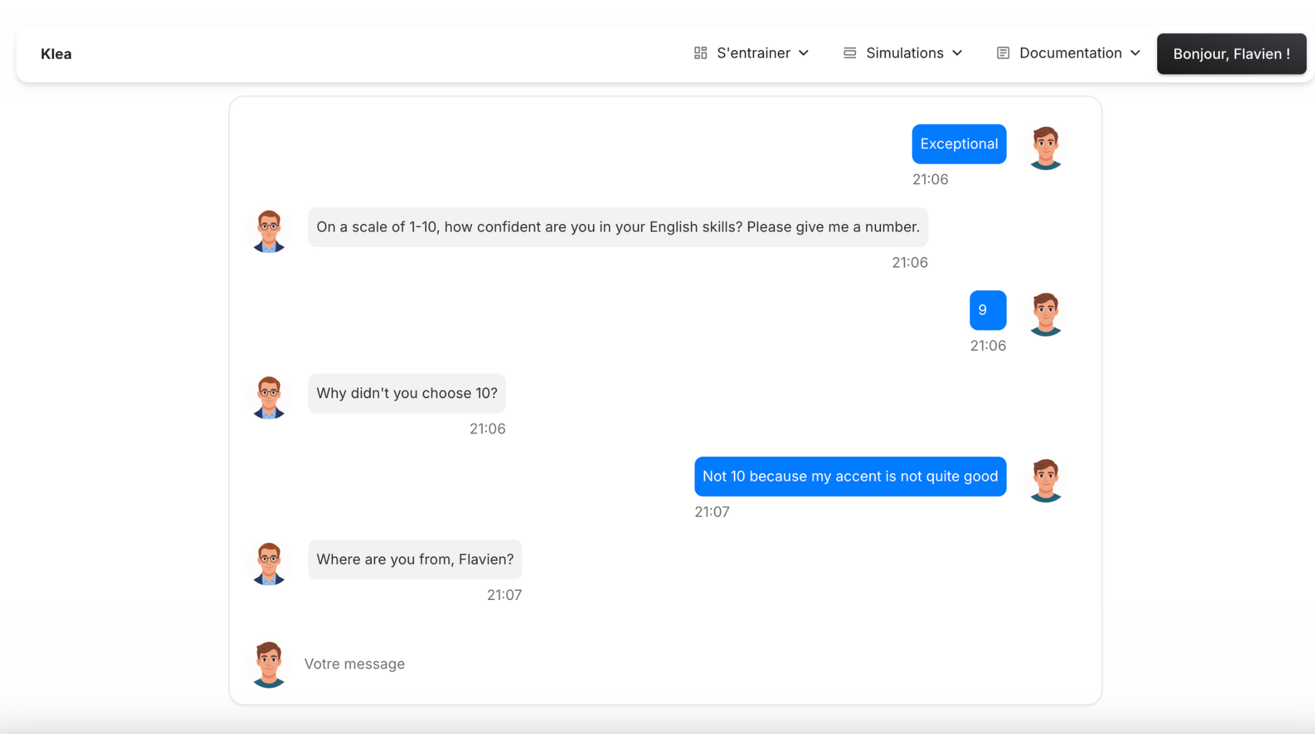Image resolution: width=1315 pixels, height=734 pixels.
Task: Click the Simulations stacked-lines icon
Action: coord(849,53)
